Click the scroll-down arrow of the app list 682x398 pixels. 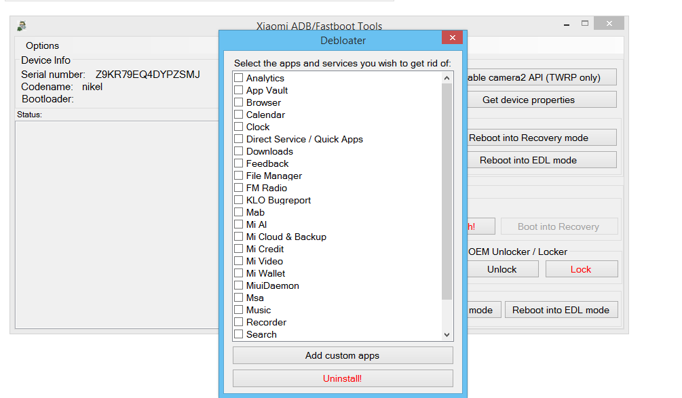(x=447, y=334)
